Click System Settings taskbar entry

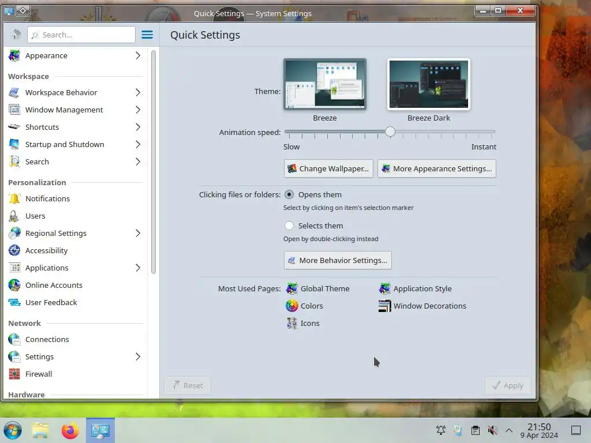click(x=100, y=430)
